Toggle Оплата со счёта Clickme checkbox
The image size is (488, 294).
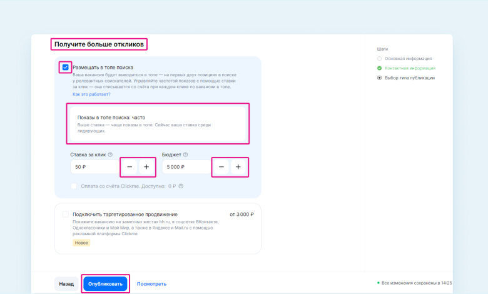(74, 186)
